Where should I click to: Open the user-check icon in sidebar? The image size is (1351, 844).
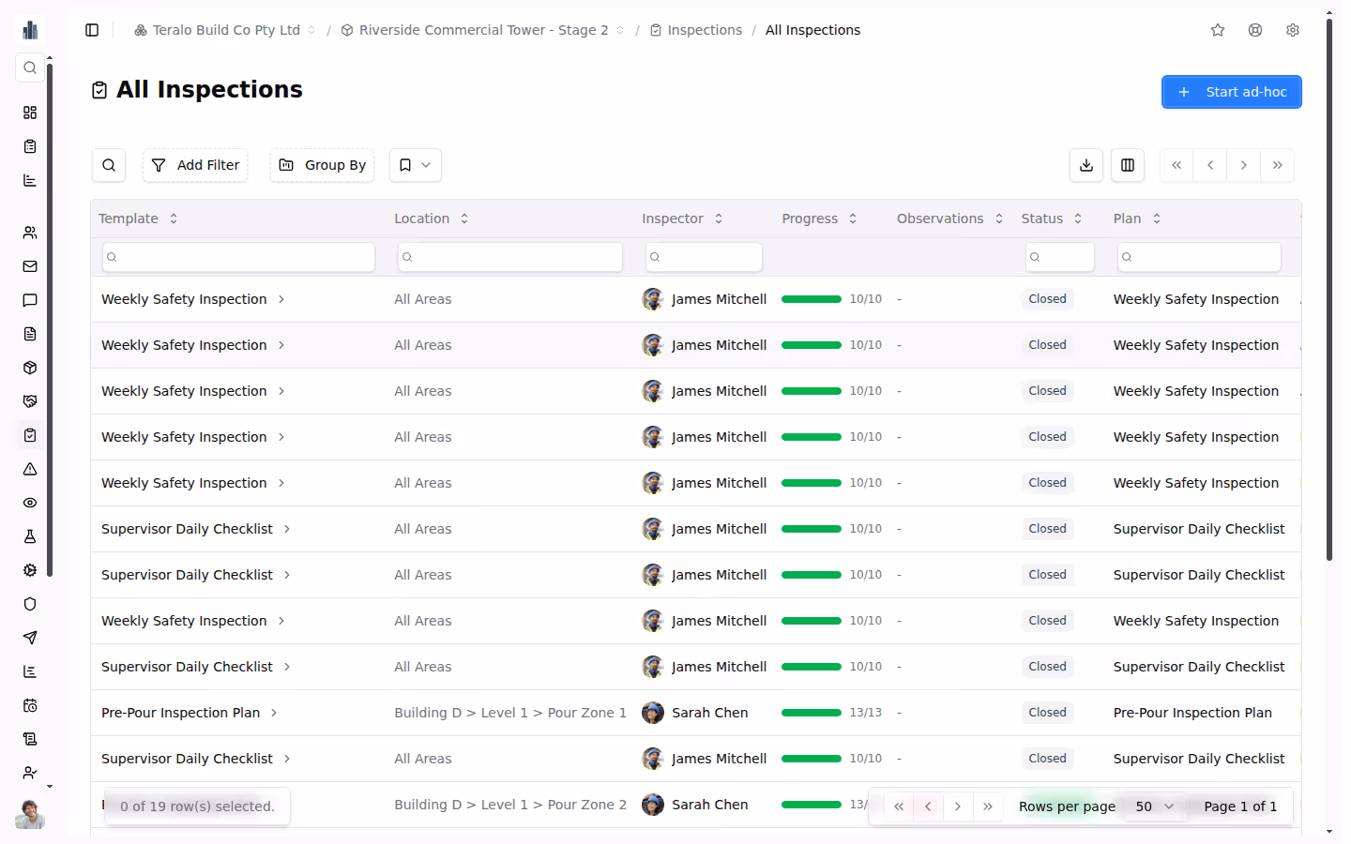30,773
